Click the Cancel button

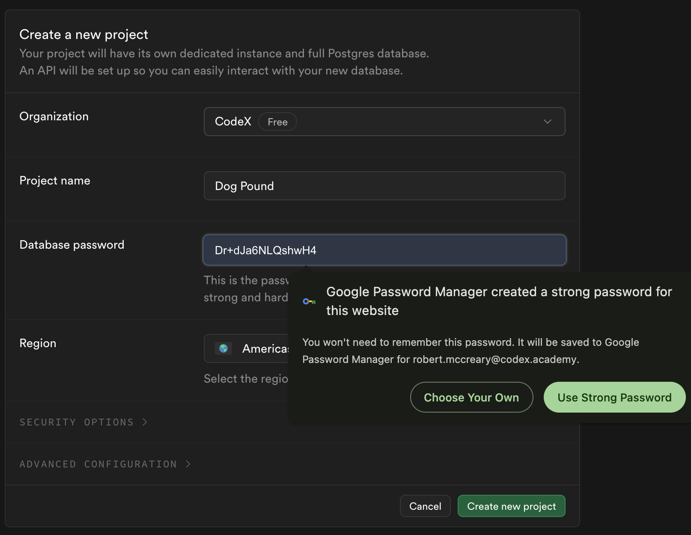(x=425, y=506)
